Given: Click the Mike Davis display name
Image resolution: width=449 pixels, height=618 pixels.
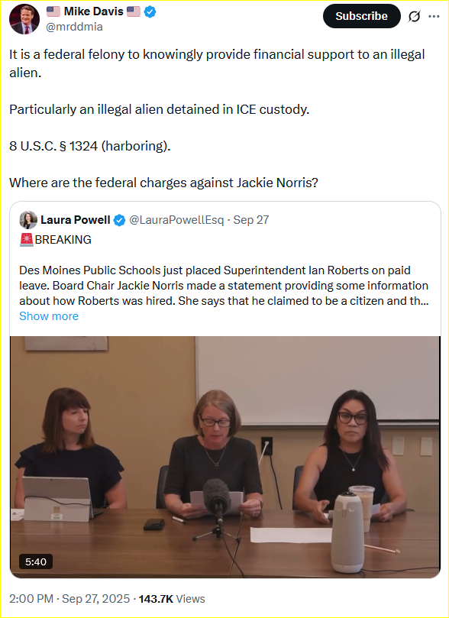Looking at the screenshot, I should 94,11.
